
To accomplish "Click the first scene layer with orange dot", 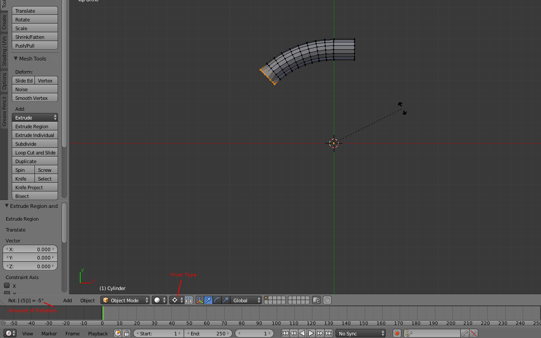I will tap(266, 298).
